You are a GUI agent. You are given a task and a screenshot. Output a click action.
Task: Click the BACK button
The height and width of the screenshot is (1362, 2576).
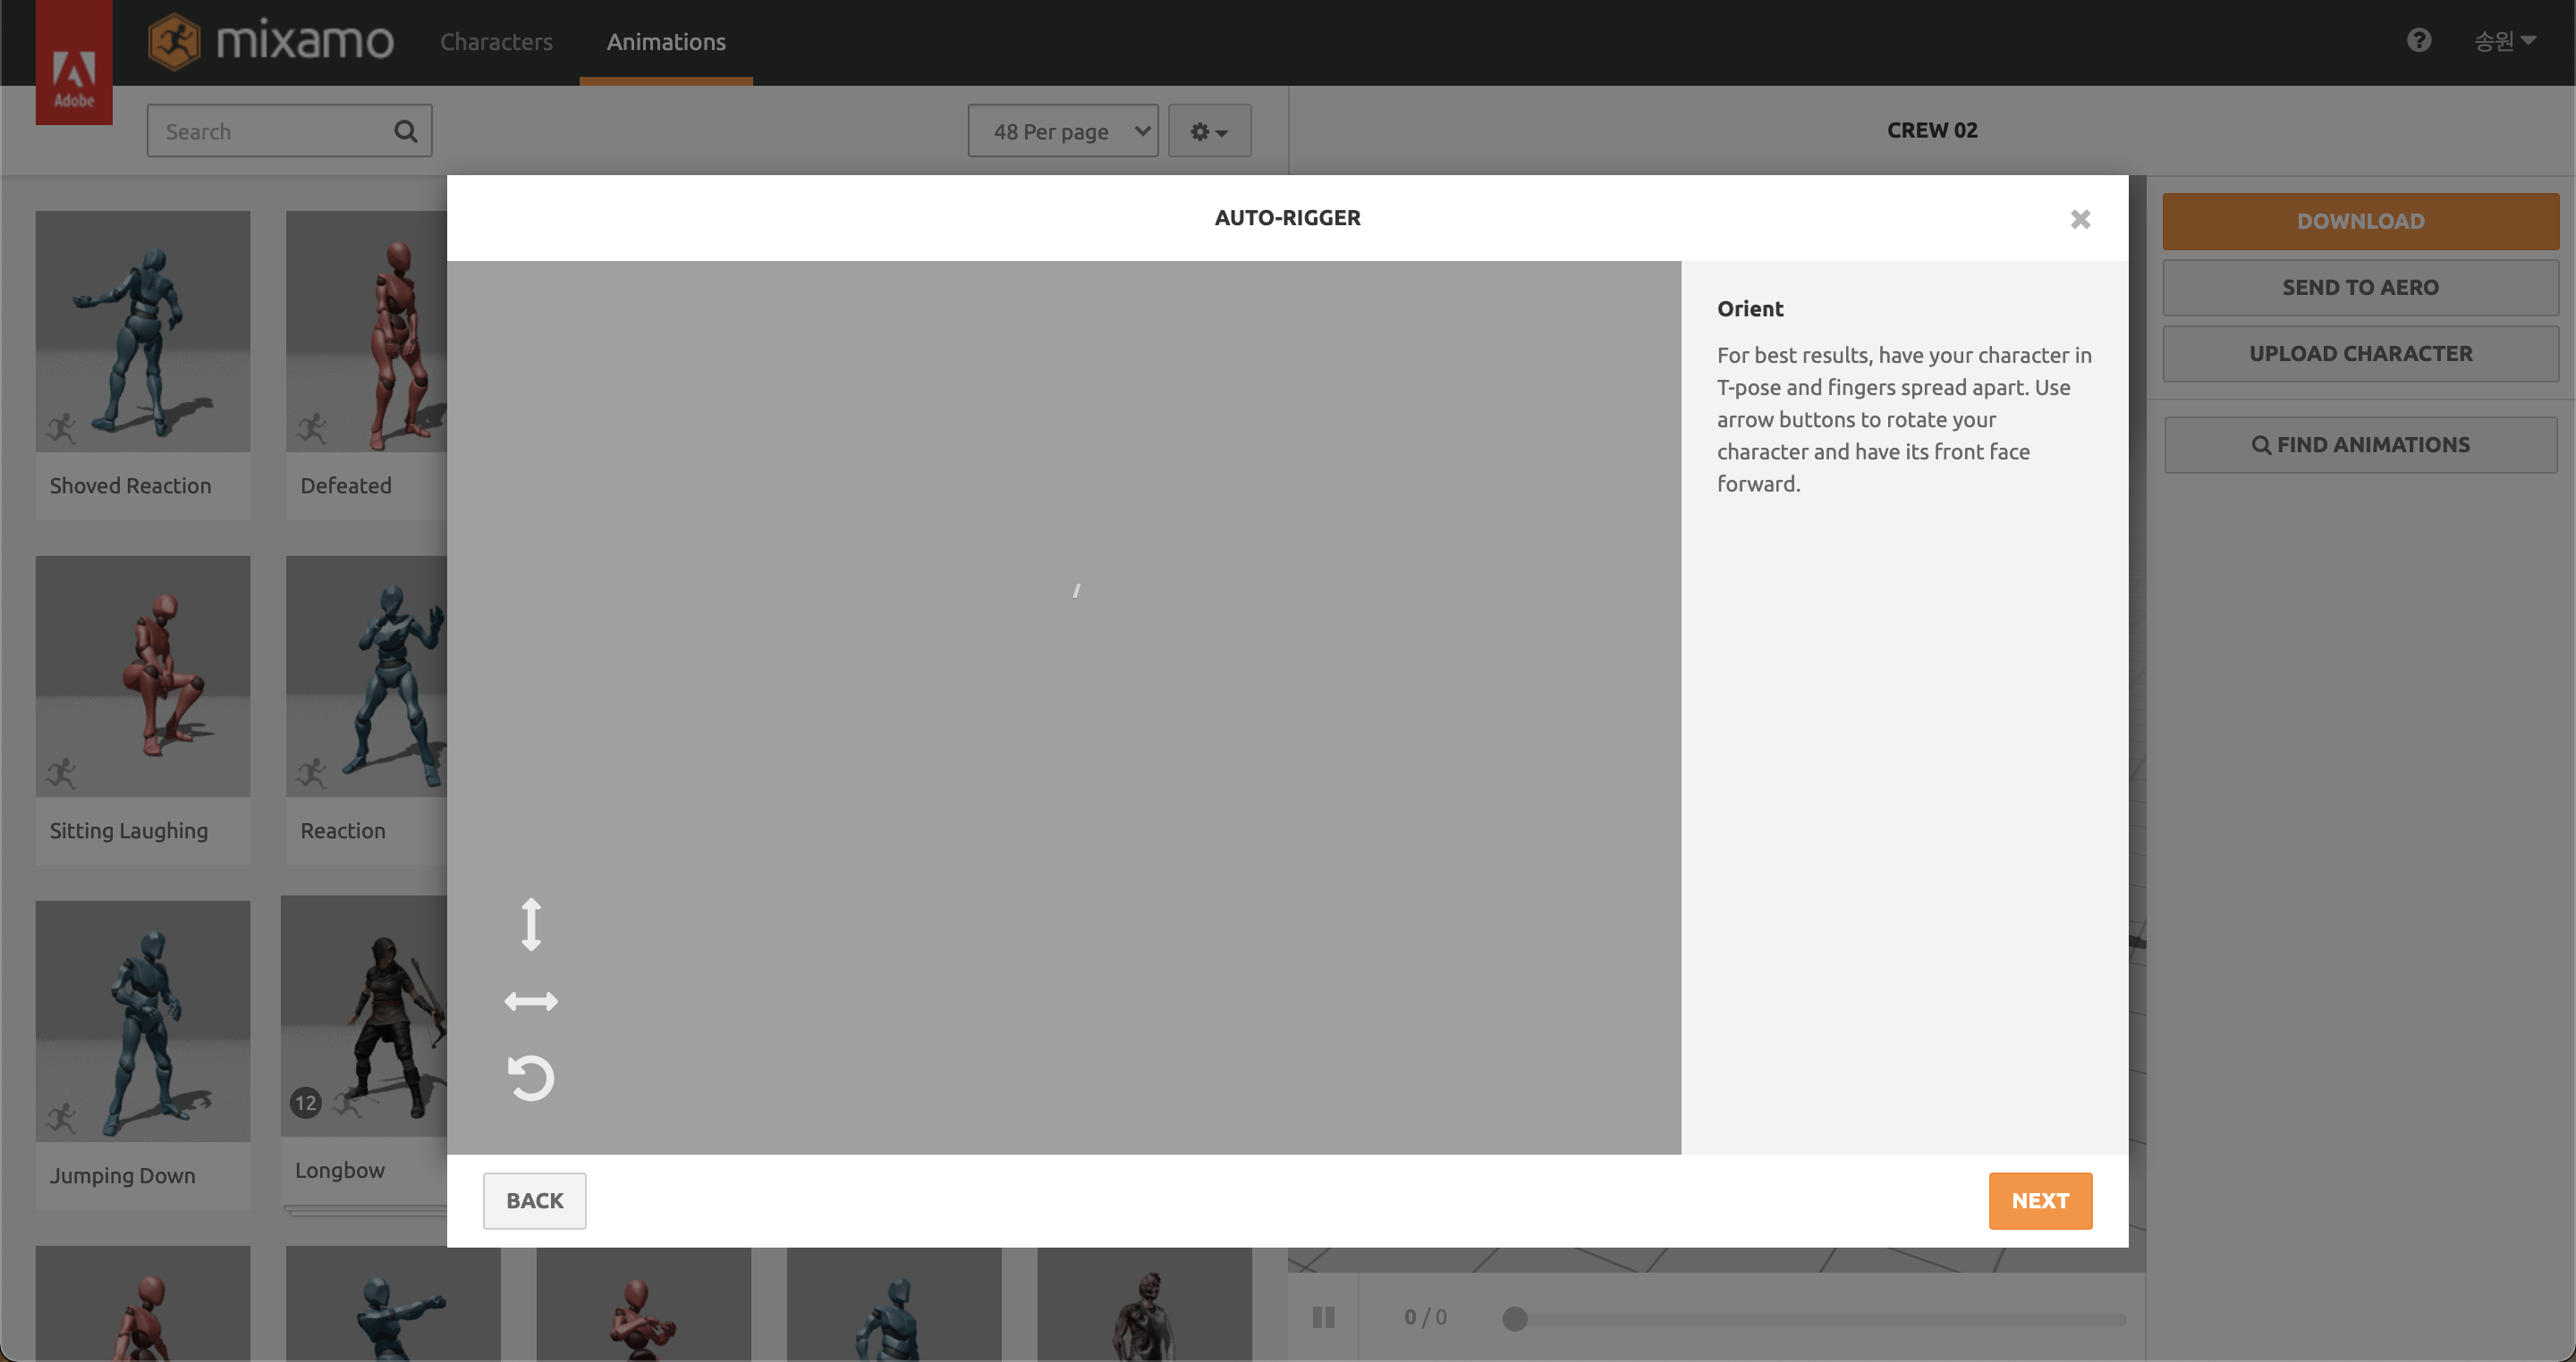[534, 1200]
